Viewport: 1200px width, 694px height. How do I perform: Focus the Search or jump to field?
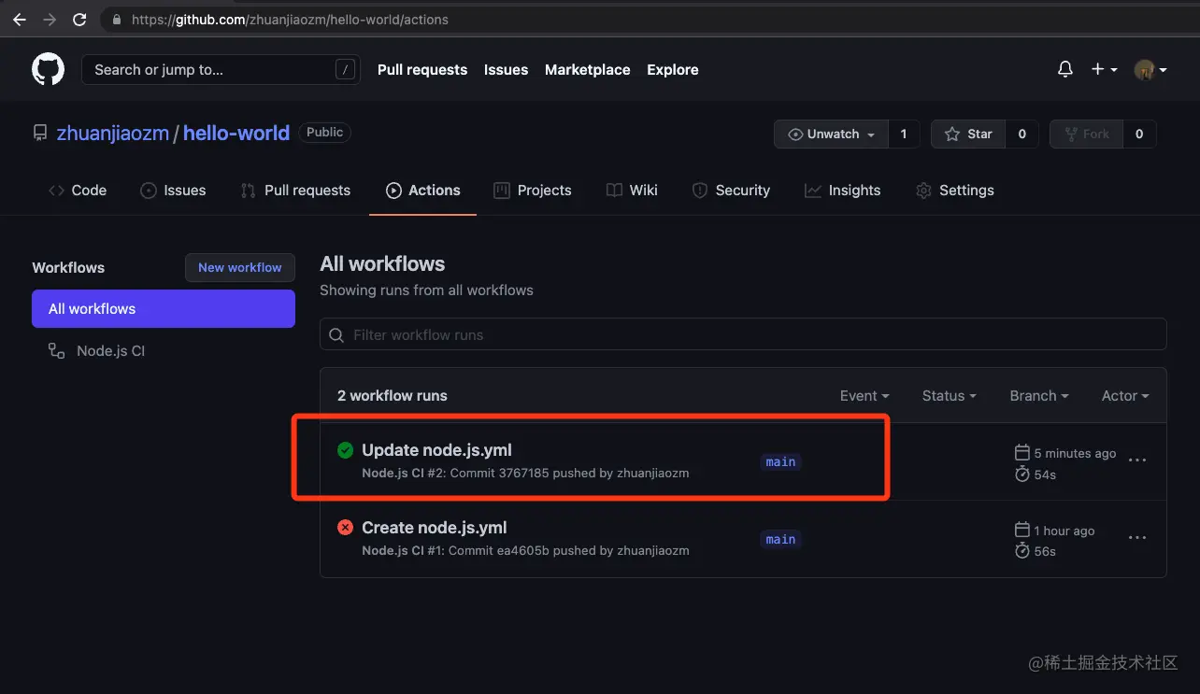221,70
